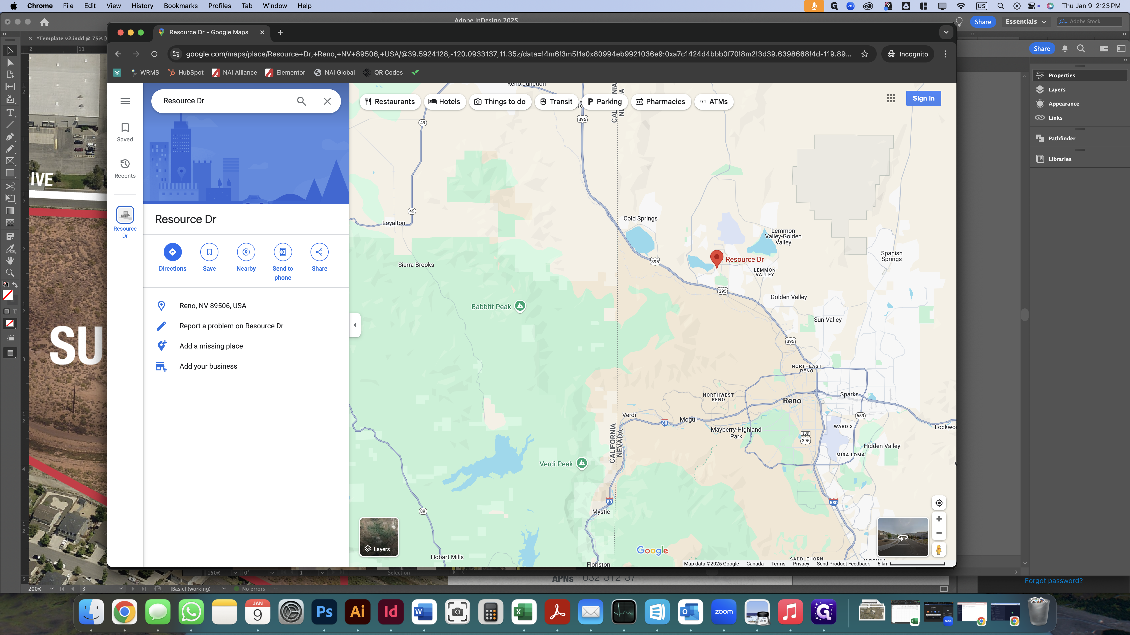Screen dimensions: 1130x635
Task: Click the Chrome address bar URL
Action: (518, 54)
